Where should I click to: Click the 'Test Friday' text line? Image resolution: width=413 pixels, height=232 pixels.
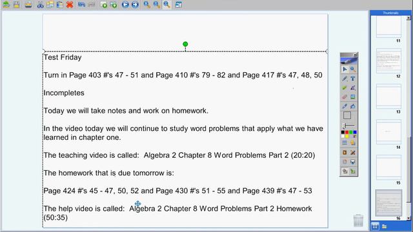coord(63,57)
